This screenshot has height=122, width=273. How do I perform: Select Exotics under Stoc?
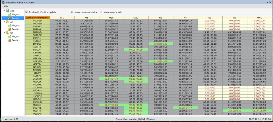[15, 18]
